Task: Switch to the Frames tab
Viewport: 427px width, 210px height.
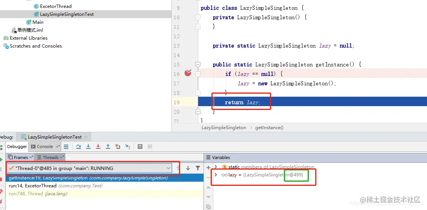Action: [x=20, y=157]
